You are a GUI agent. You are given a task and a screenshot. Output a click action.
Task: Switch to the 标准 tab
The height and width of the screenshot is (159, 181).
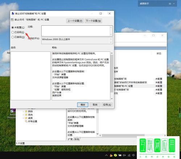(77, 139)
